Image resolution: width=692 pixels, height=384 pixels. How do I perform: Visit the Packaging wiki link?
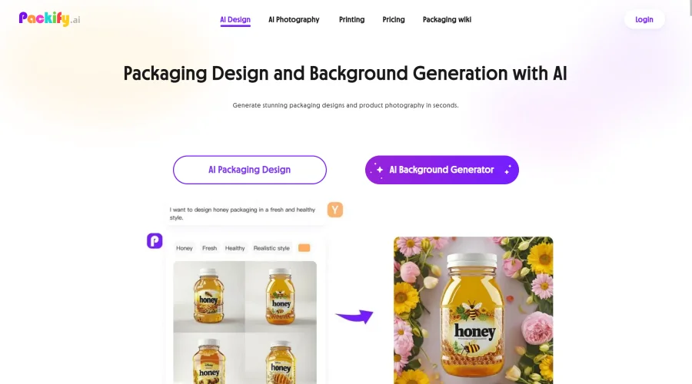point(447,19)
